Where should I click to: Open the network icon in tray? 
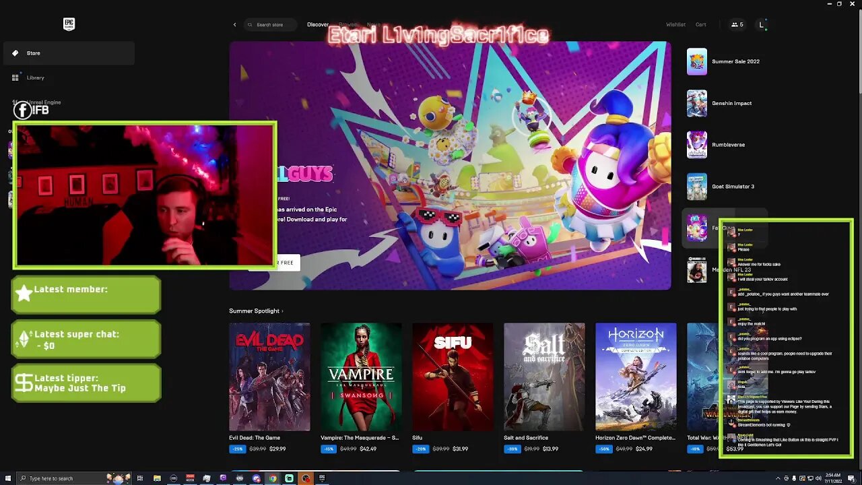click(810, 478)
